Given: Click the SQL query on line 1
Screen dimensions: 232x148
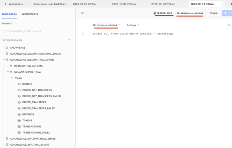Looking at the screenshot, I should [133, 34].
